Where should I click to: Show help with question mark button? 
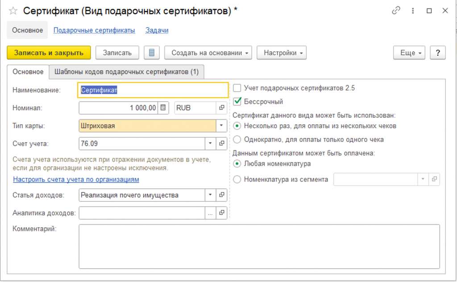click(438, 53)
